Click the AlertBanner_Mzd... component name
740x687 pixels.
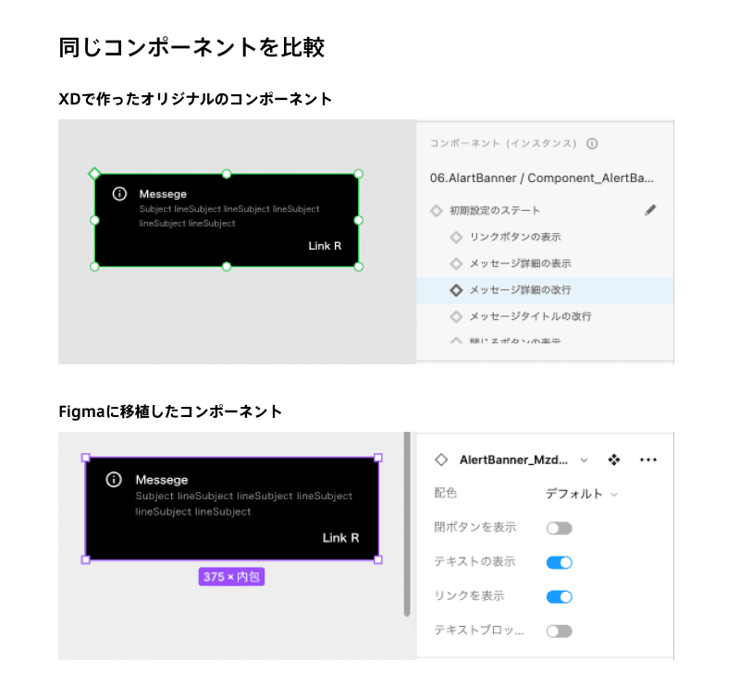[x=514, y=460]
